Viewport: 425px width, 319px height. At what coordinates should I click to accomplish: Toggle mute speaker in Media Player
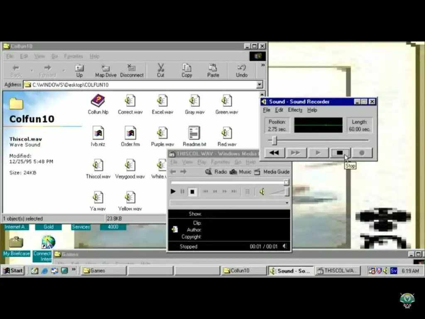[262, 191]
